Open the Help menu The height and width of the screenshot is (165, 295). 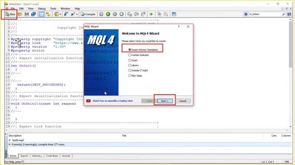[77, 9]
